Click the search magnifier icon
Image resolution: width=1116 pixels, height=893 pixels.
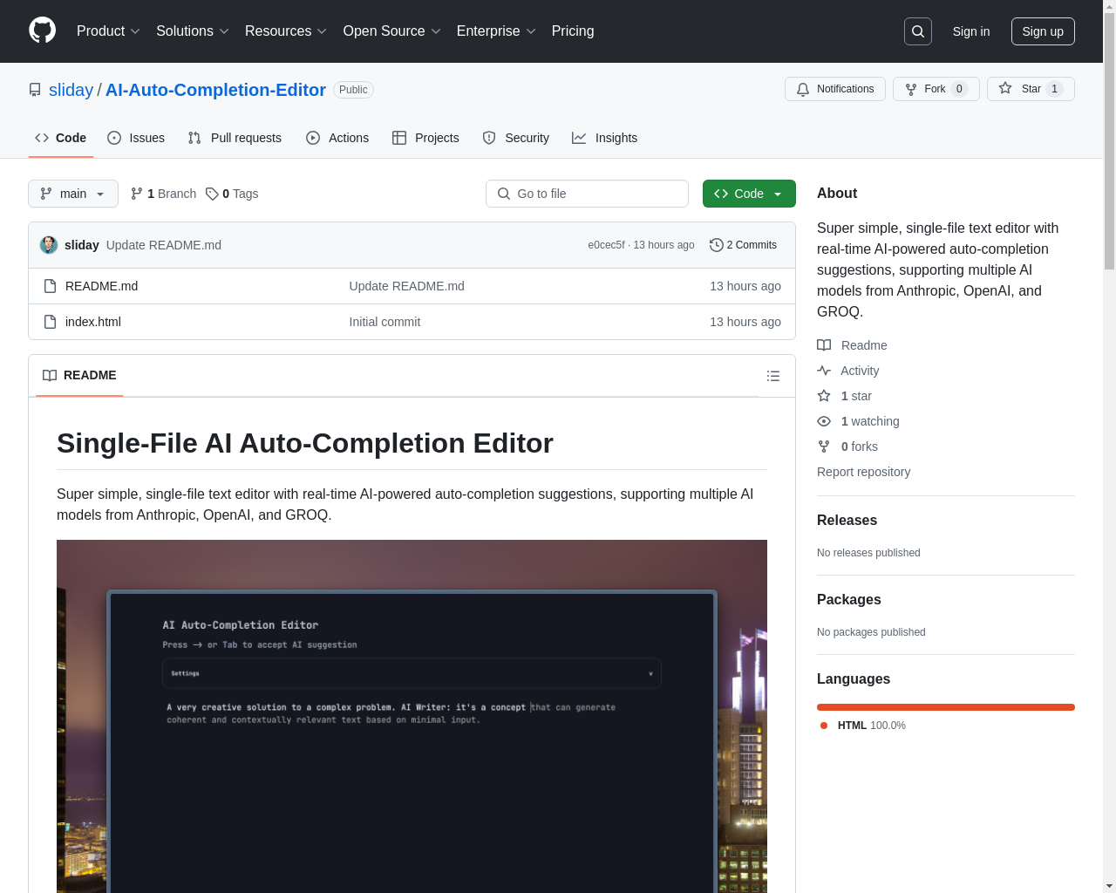pos(918,31)
